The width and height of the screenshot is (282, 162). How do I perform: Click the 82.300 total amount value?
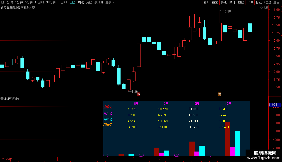click(x=224, y=109)
